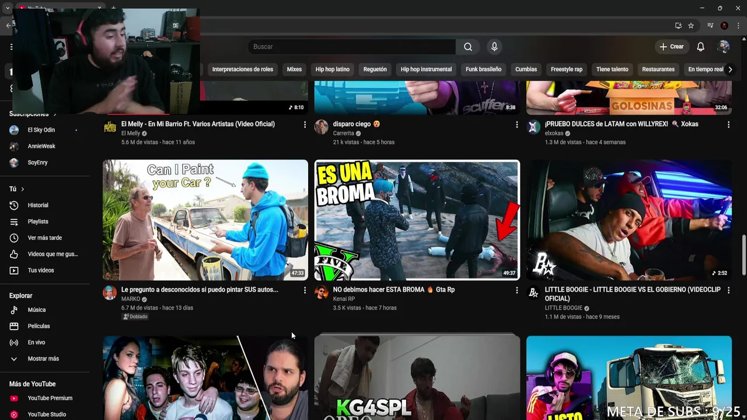Open options menu for LITTLE BOOGIE video
The width and height of the screenshot is (747, 420).
click(728, 290)
